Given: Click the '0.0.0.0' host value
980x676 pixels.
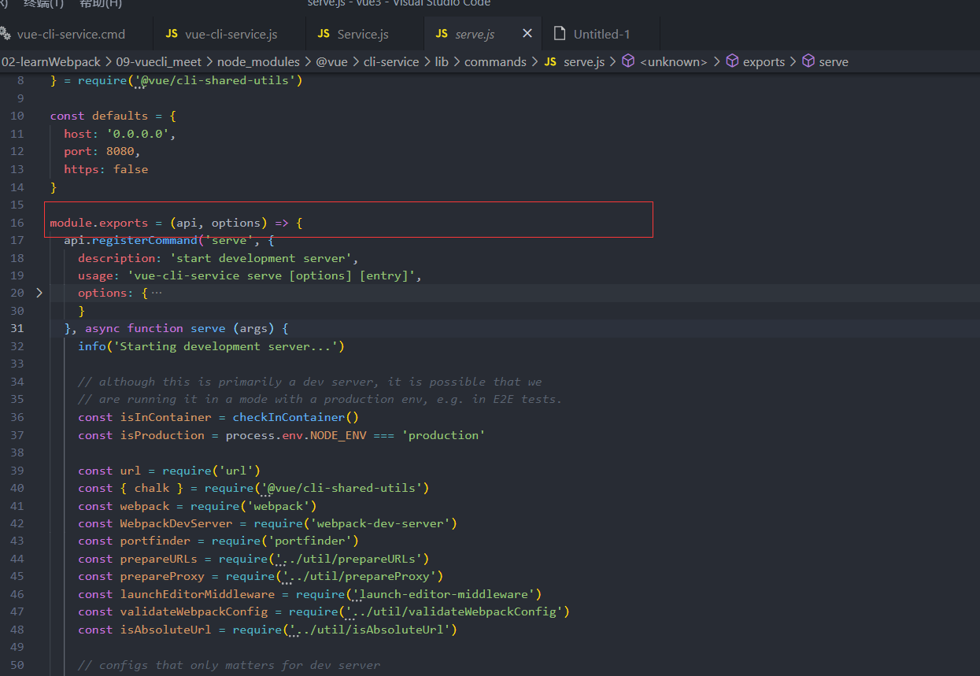Looking at the screenshot, I should tap(138, 134).
